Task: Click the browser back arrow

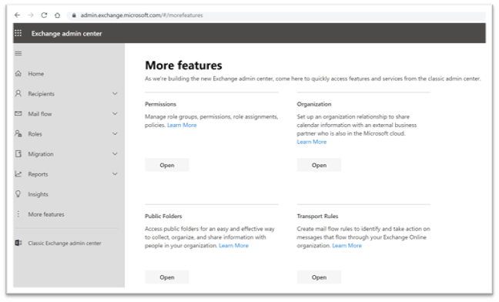Action: pos(17,15)
